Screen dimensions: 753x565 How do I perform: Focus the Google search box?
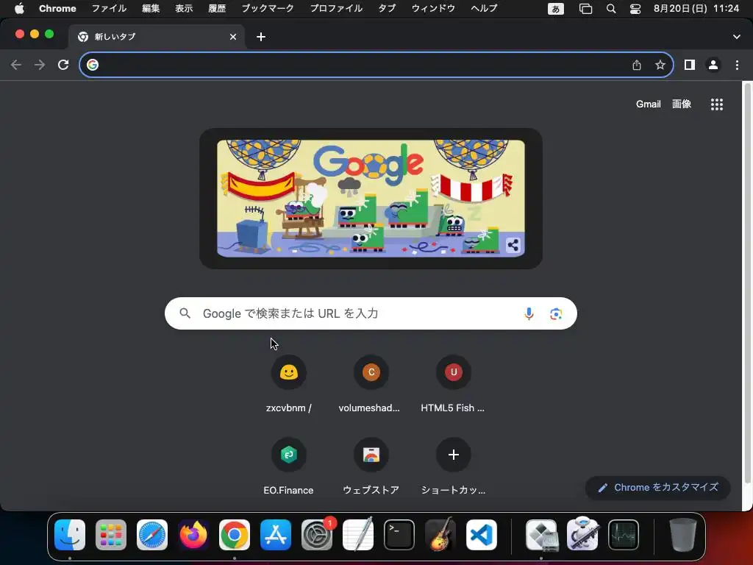[x=371, y=313]
